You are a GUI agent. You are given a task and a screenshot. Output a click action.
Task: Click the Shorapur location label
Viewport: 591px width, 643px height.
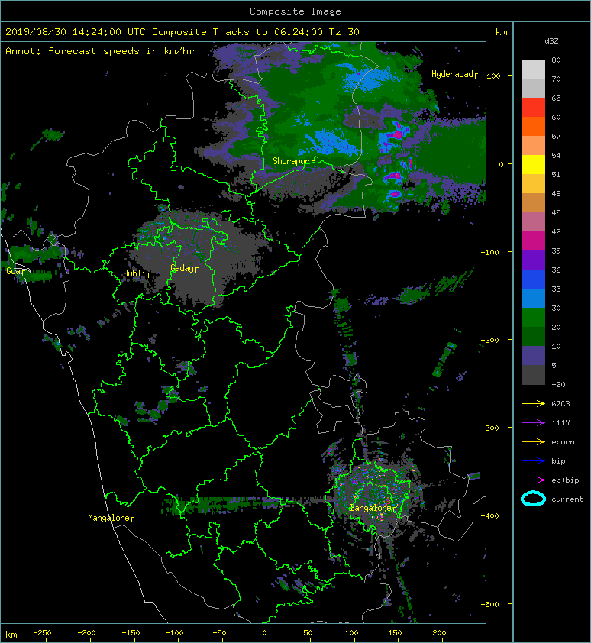pyautogui.click(x=294, y=161)
